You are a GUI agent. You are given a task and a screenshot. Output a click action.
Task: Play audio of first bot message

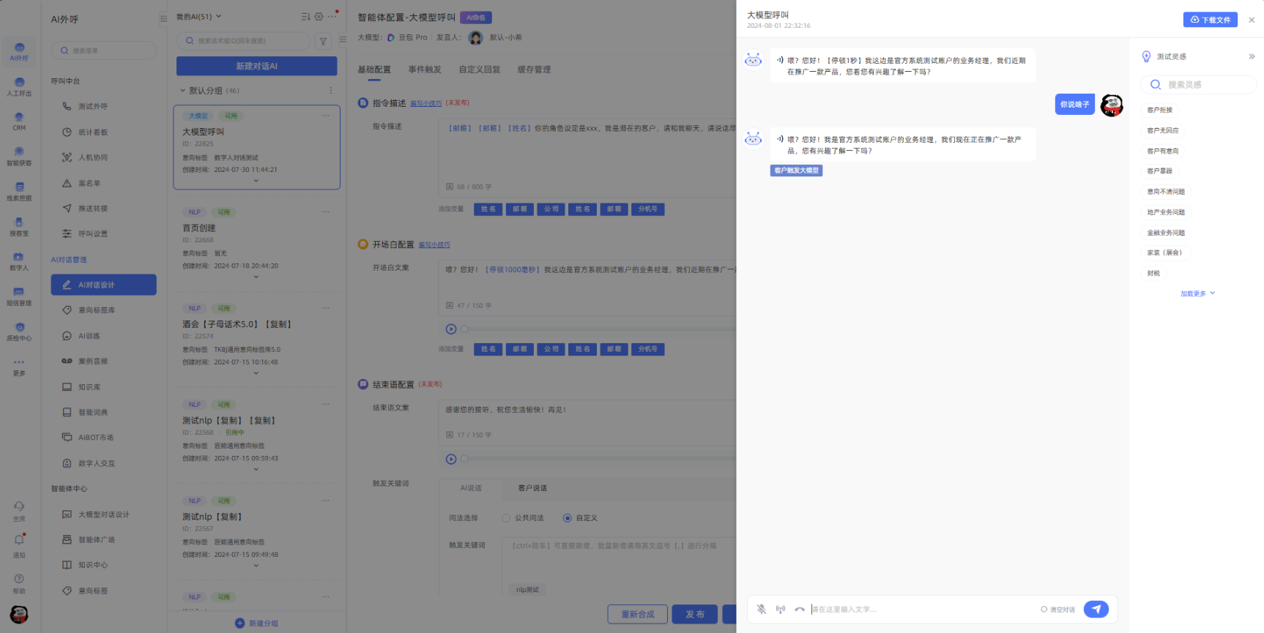point(780,61)
